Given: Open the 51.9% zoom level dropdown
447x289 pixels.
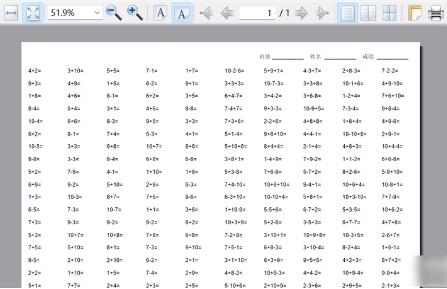Looking at the screenshot, I should point(98,13).
